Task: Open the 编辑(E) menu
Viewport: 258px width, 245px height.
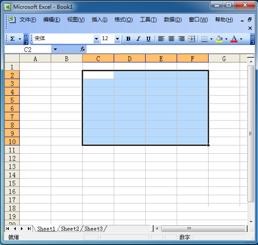Action: [52, 20]
